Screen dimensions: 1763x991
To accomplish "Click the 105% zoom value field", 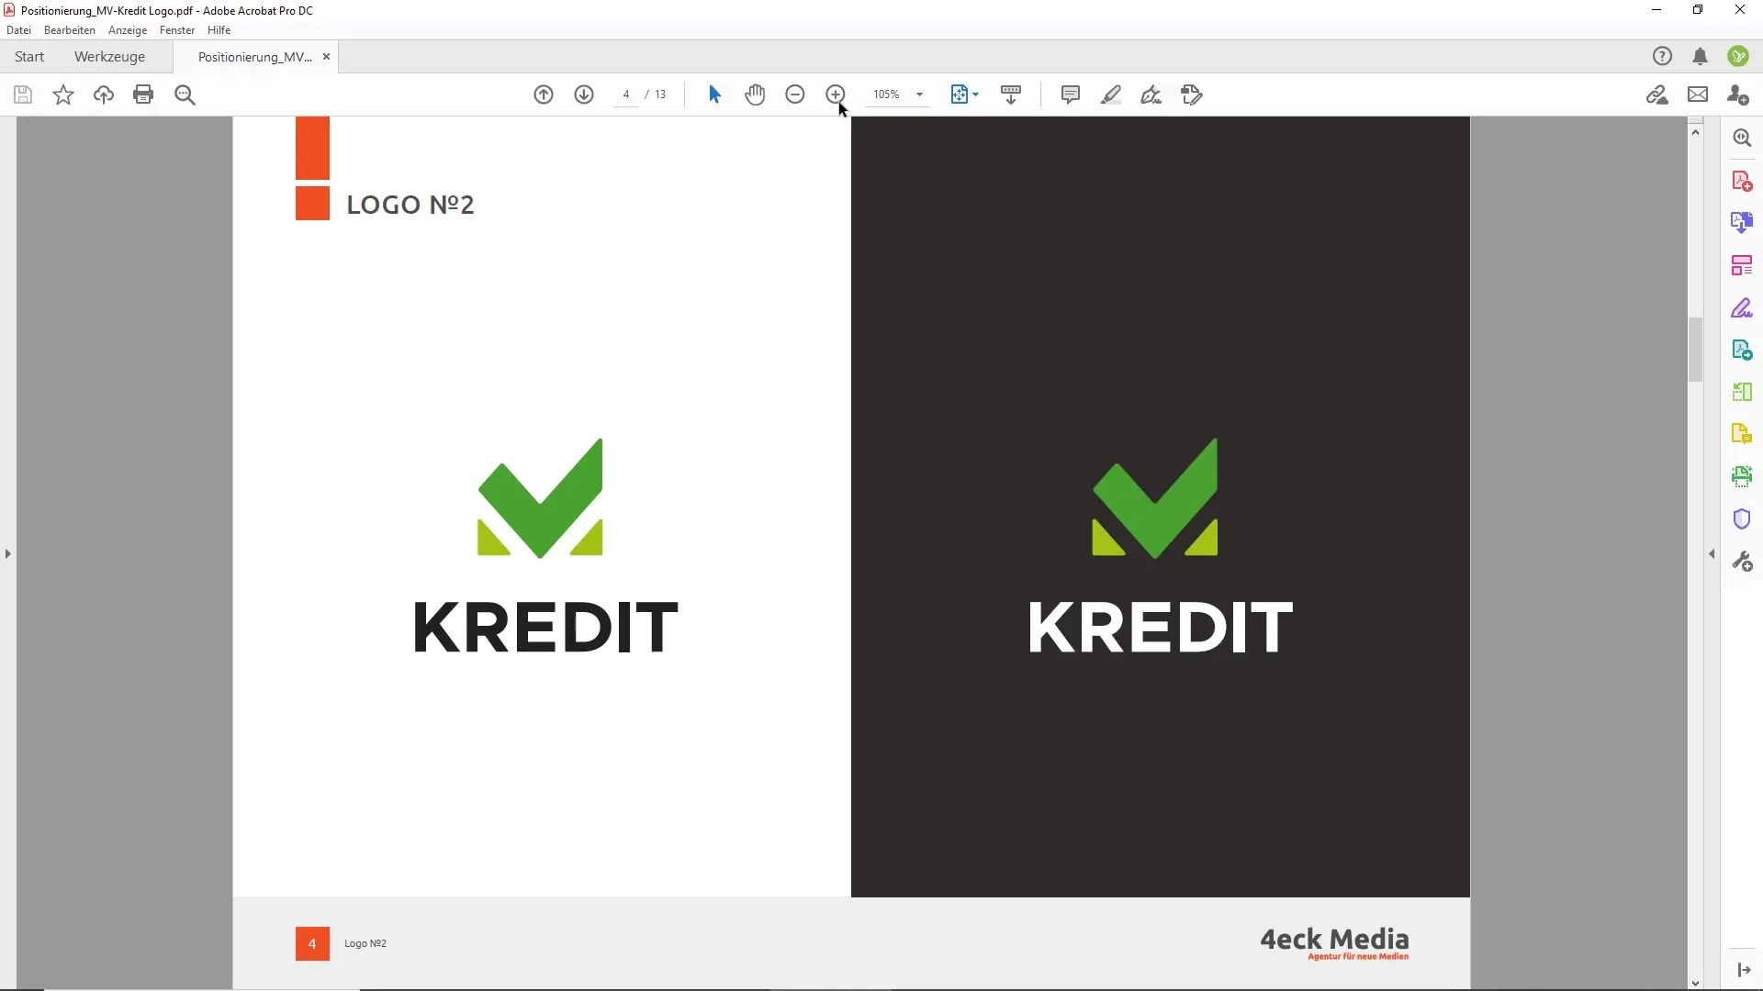I will [x=886, y=95].
